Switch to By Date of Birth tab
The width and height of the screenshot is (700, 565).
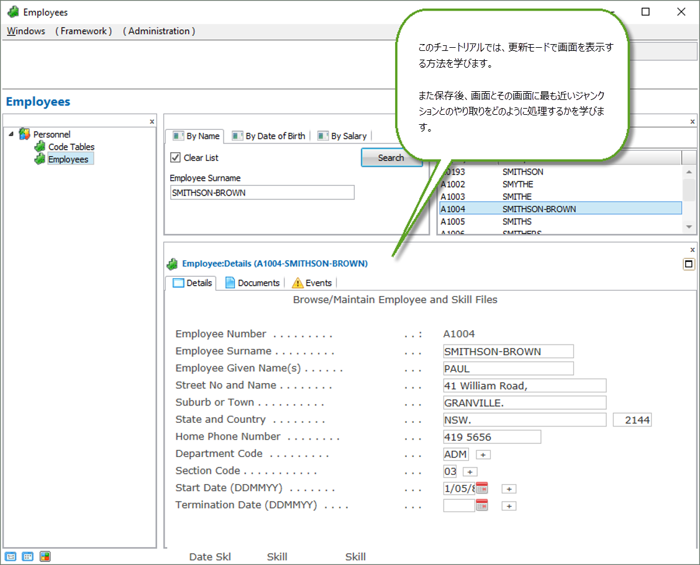(x=268, y=136)
